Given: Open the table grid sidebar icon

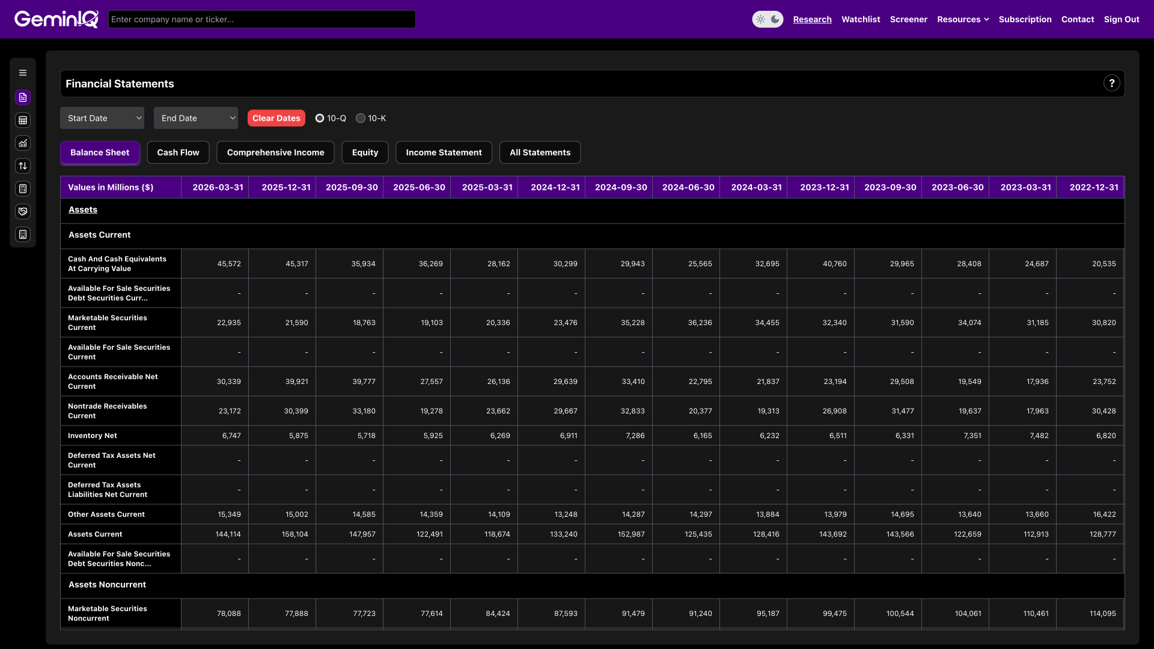Looking at the screenshot, I should click(x=23, y=120).
